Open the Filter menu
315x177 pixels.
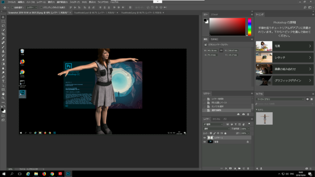click(x=75, y=2)
